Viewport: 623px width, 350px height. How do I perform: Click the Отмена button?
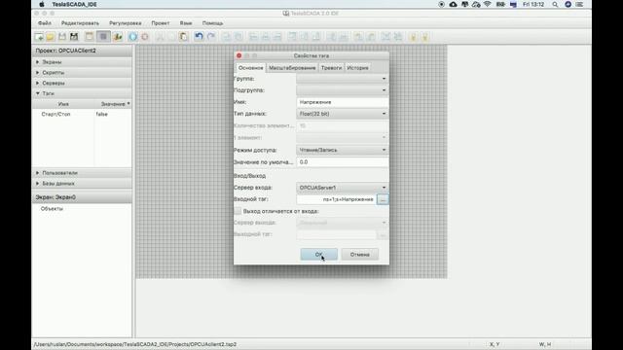(x=360, y=255)
